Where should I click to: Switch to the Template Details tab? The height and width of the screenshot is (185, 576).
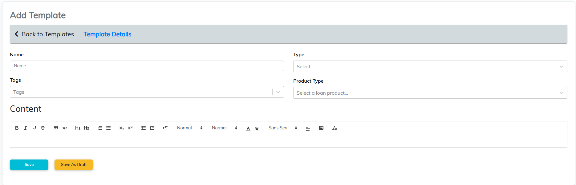pos(107,34)
